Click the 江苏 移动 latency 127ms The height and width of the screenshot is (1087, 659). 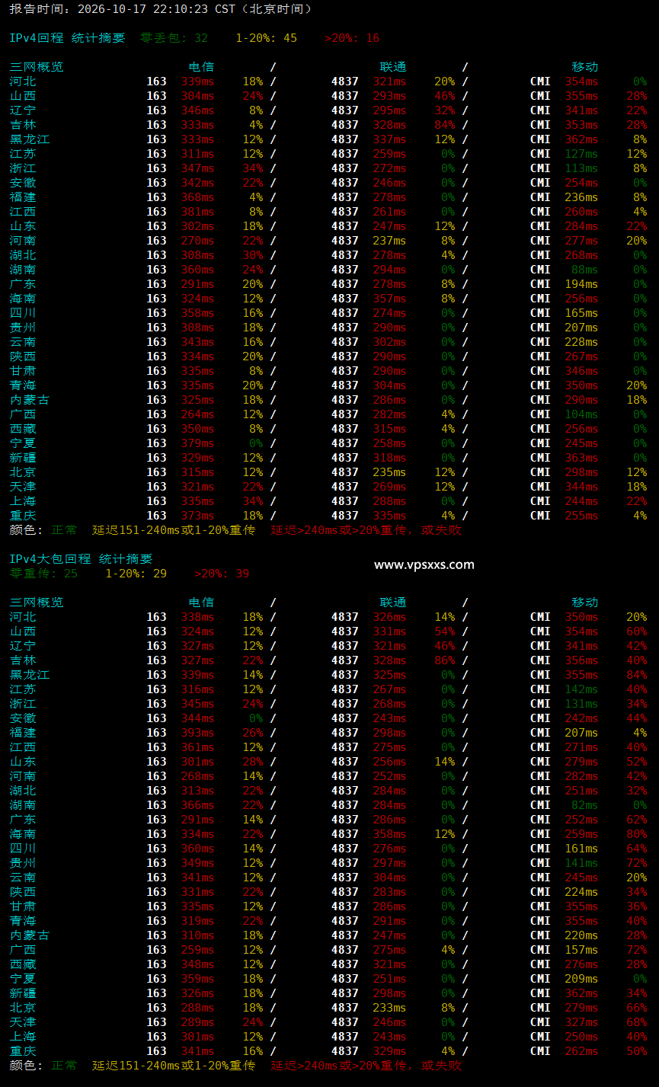(582, 154)
